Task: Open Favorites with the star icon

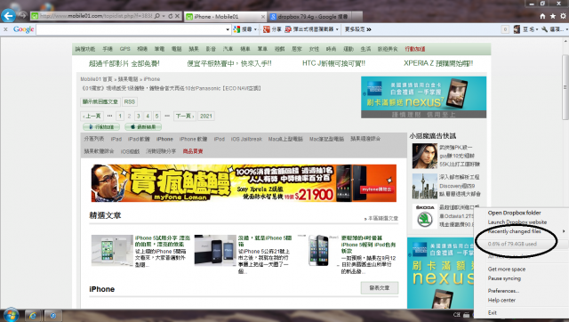Action: 553,16
